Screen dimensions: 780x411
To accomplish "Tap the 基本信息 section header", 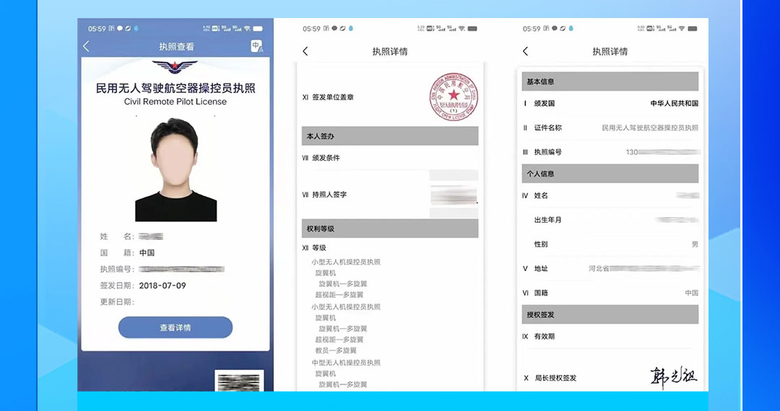I will click(x=610, y=81).
